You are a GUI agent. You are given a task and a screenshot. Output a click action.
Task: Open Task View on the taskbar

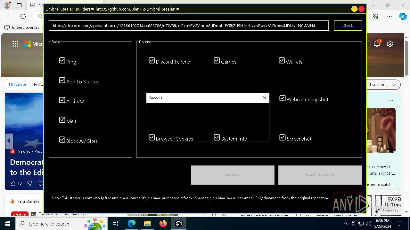pos(115,224)
